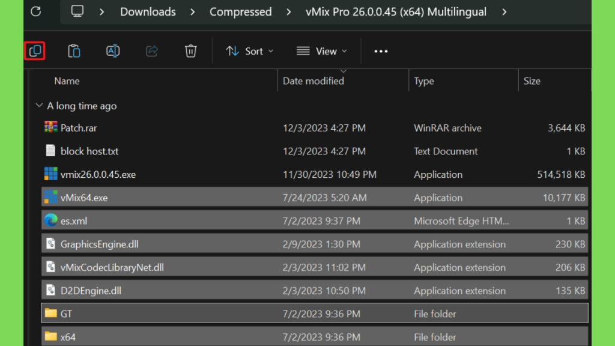Click the Refresh icon in the address bar

point(36,12)
